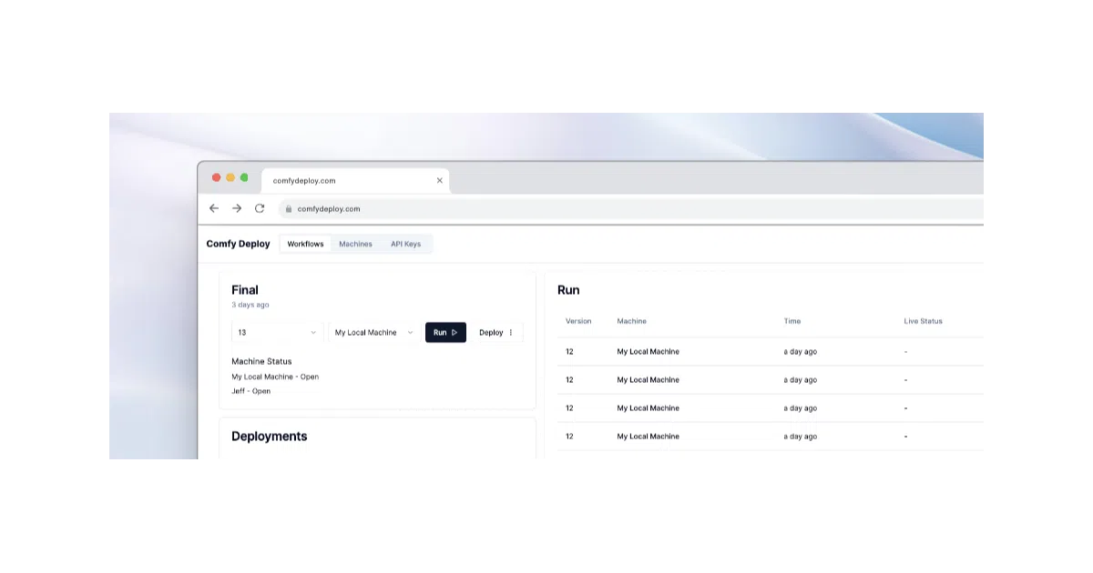
Task: Click the Comfy Deploy logo text
Action: (239, 244)
